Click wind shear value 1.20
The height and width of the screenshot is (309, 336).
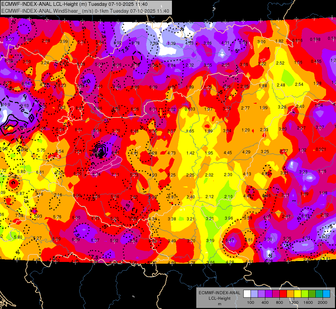click(246, 130)
